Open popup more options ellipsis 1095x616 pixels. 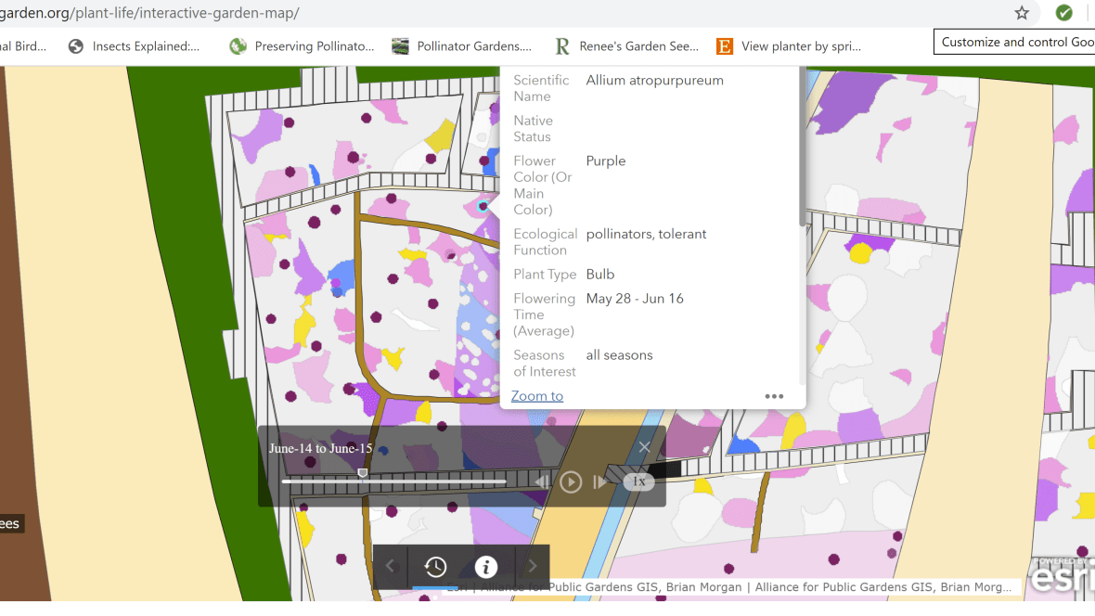pyautogui.click(x=774, y=396)
